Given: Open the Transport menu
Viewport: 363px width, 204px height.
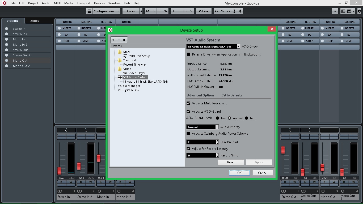Looking at the screenshot, I should (x=83, y=3).
